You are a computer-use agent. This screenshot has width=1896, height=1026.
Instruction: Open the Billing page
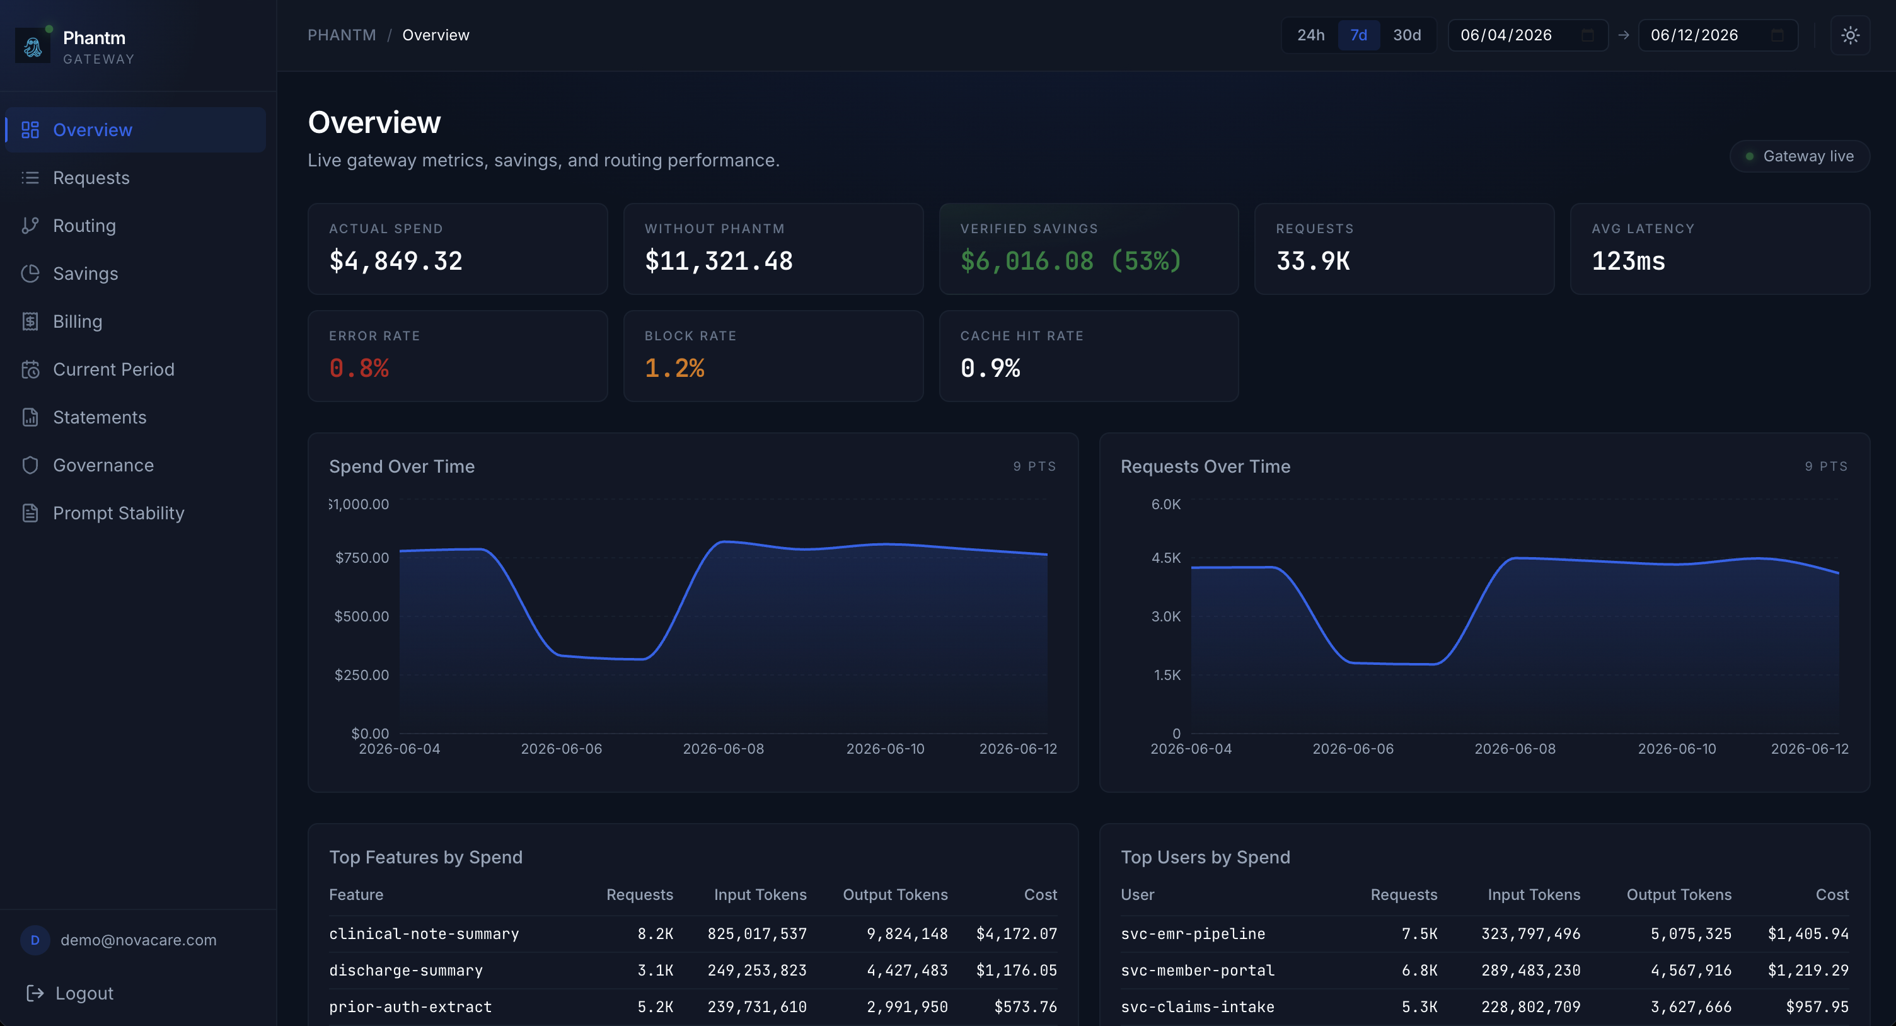click(x=136, y=321)
